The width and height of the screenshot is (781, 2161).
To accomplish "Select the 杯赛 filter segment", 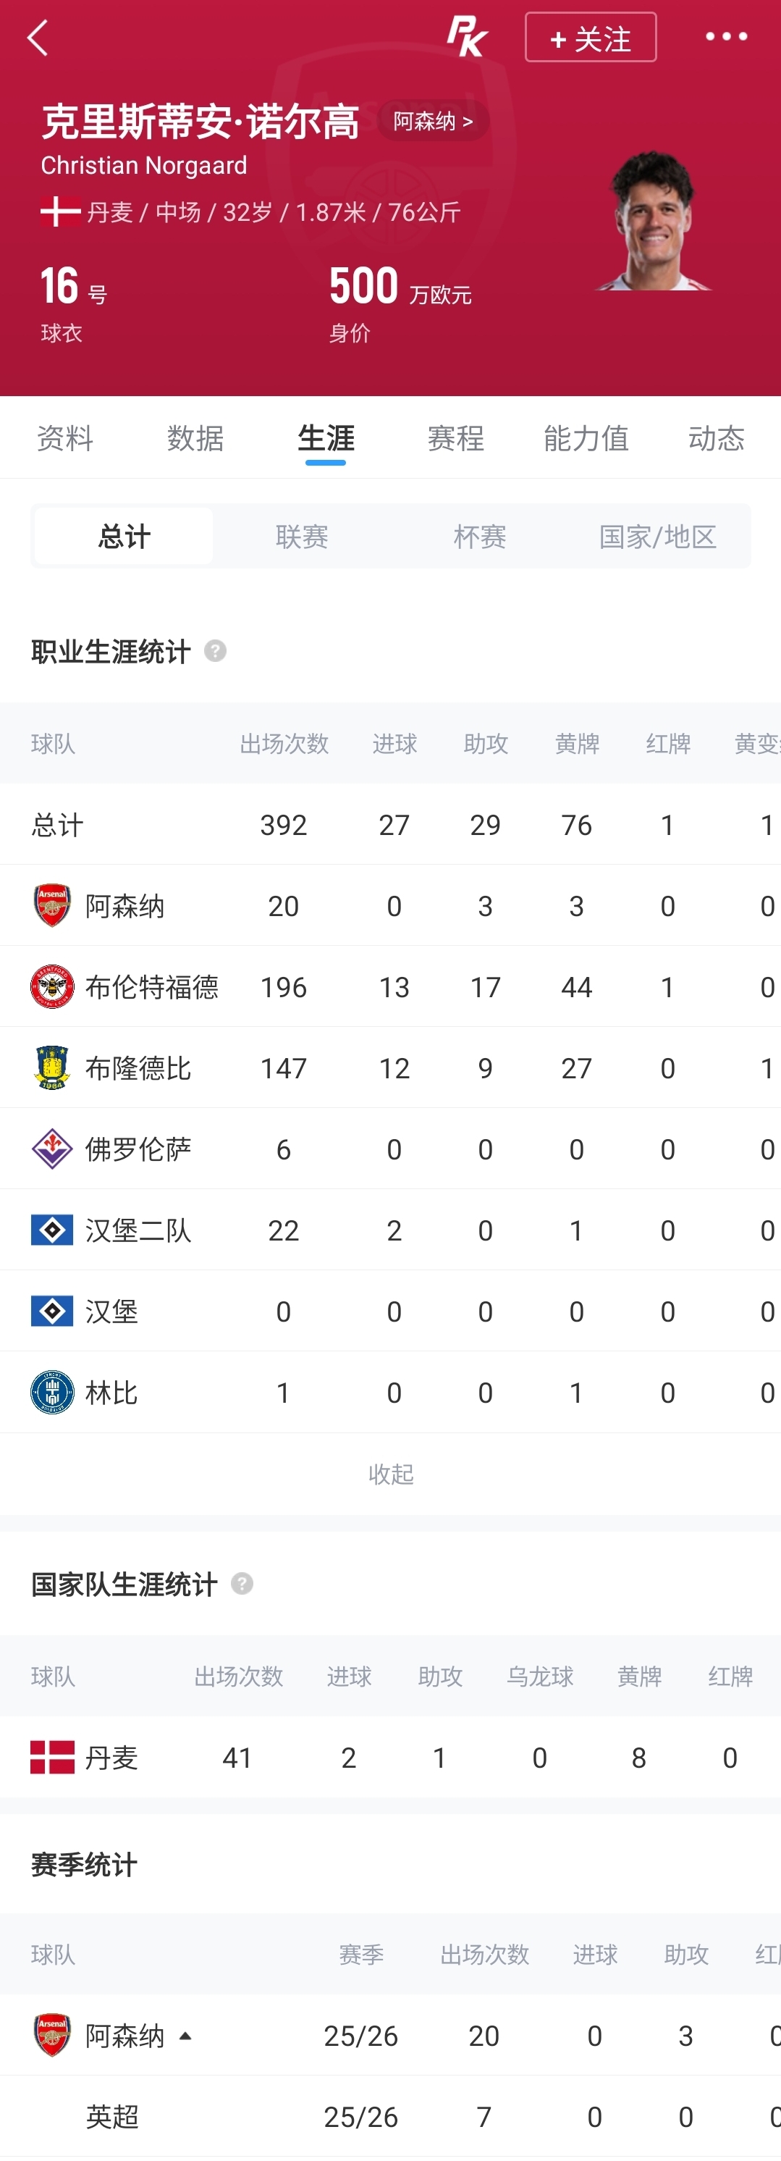I will click(480, 536).
